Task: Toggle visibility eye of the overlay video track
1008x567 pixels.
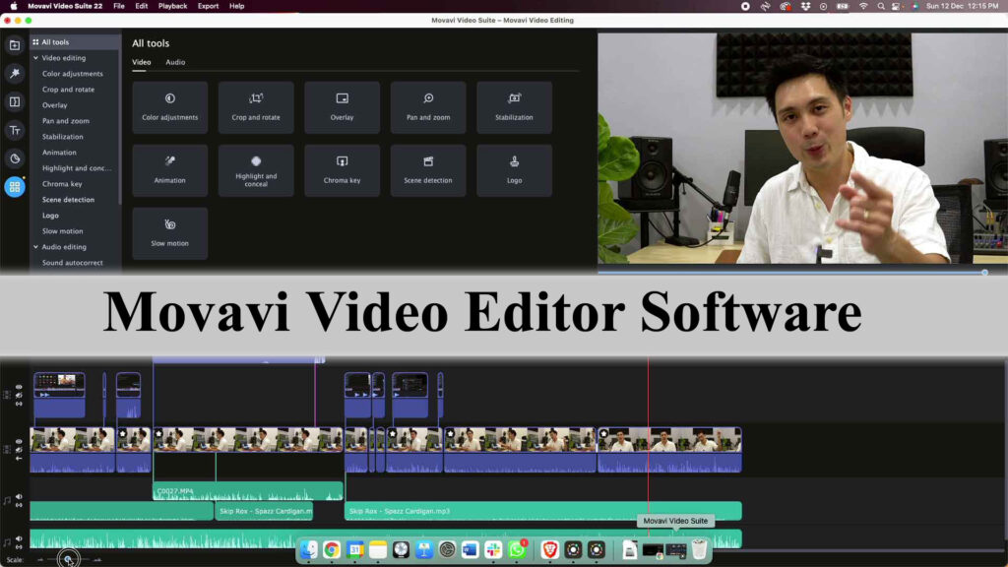Action: (x=19, y=388)
